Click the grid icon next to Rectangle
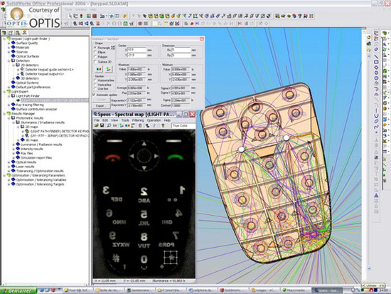The height and width of the screenshot is (294, 391). click(113, 48)
